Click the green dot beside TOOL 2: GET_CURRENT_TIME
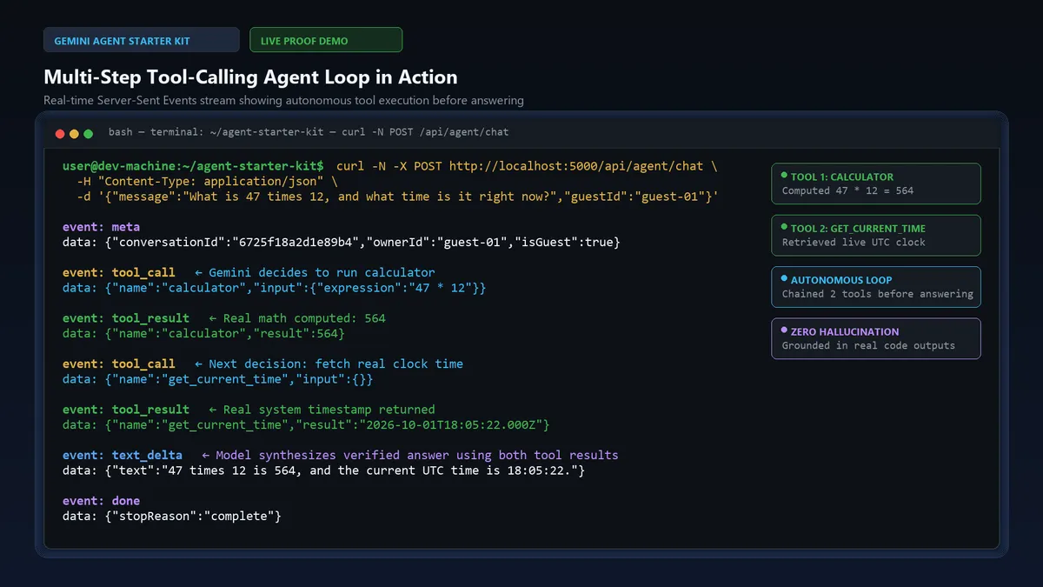This screenshot has width=1043, height=587. (784, 227)
